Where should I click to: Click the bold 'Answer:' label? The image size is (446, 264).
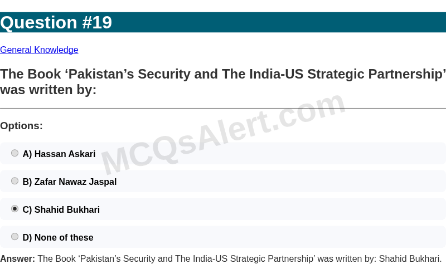[x=17, y=258]
